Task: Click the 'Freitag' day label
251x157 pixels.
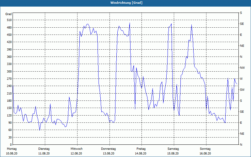Action: click(141, 149)
